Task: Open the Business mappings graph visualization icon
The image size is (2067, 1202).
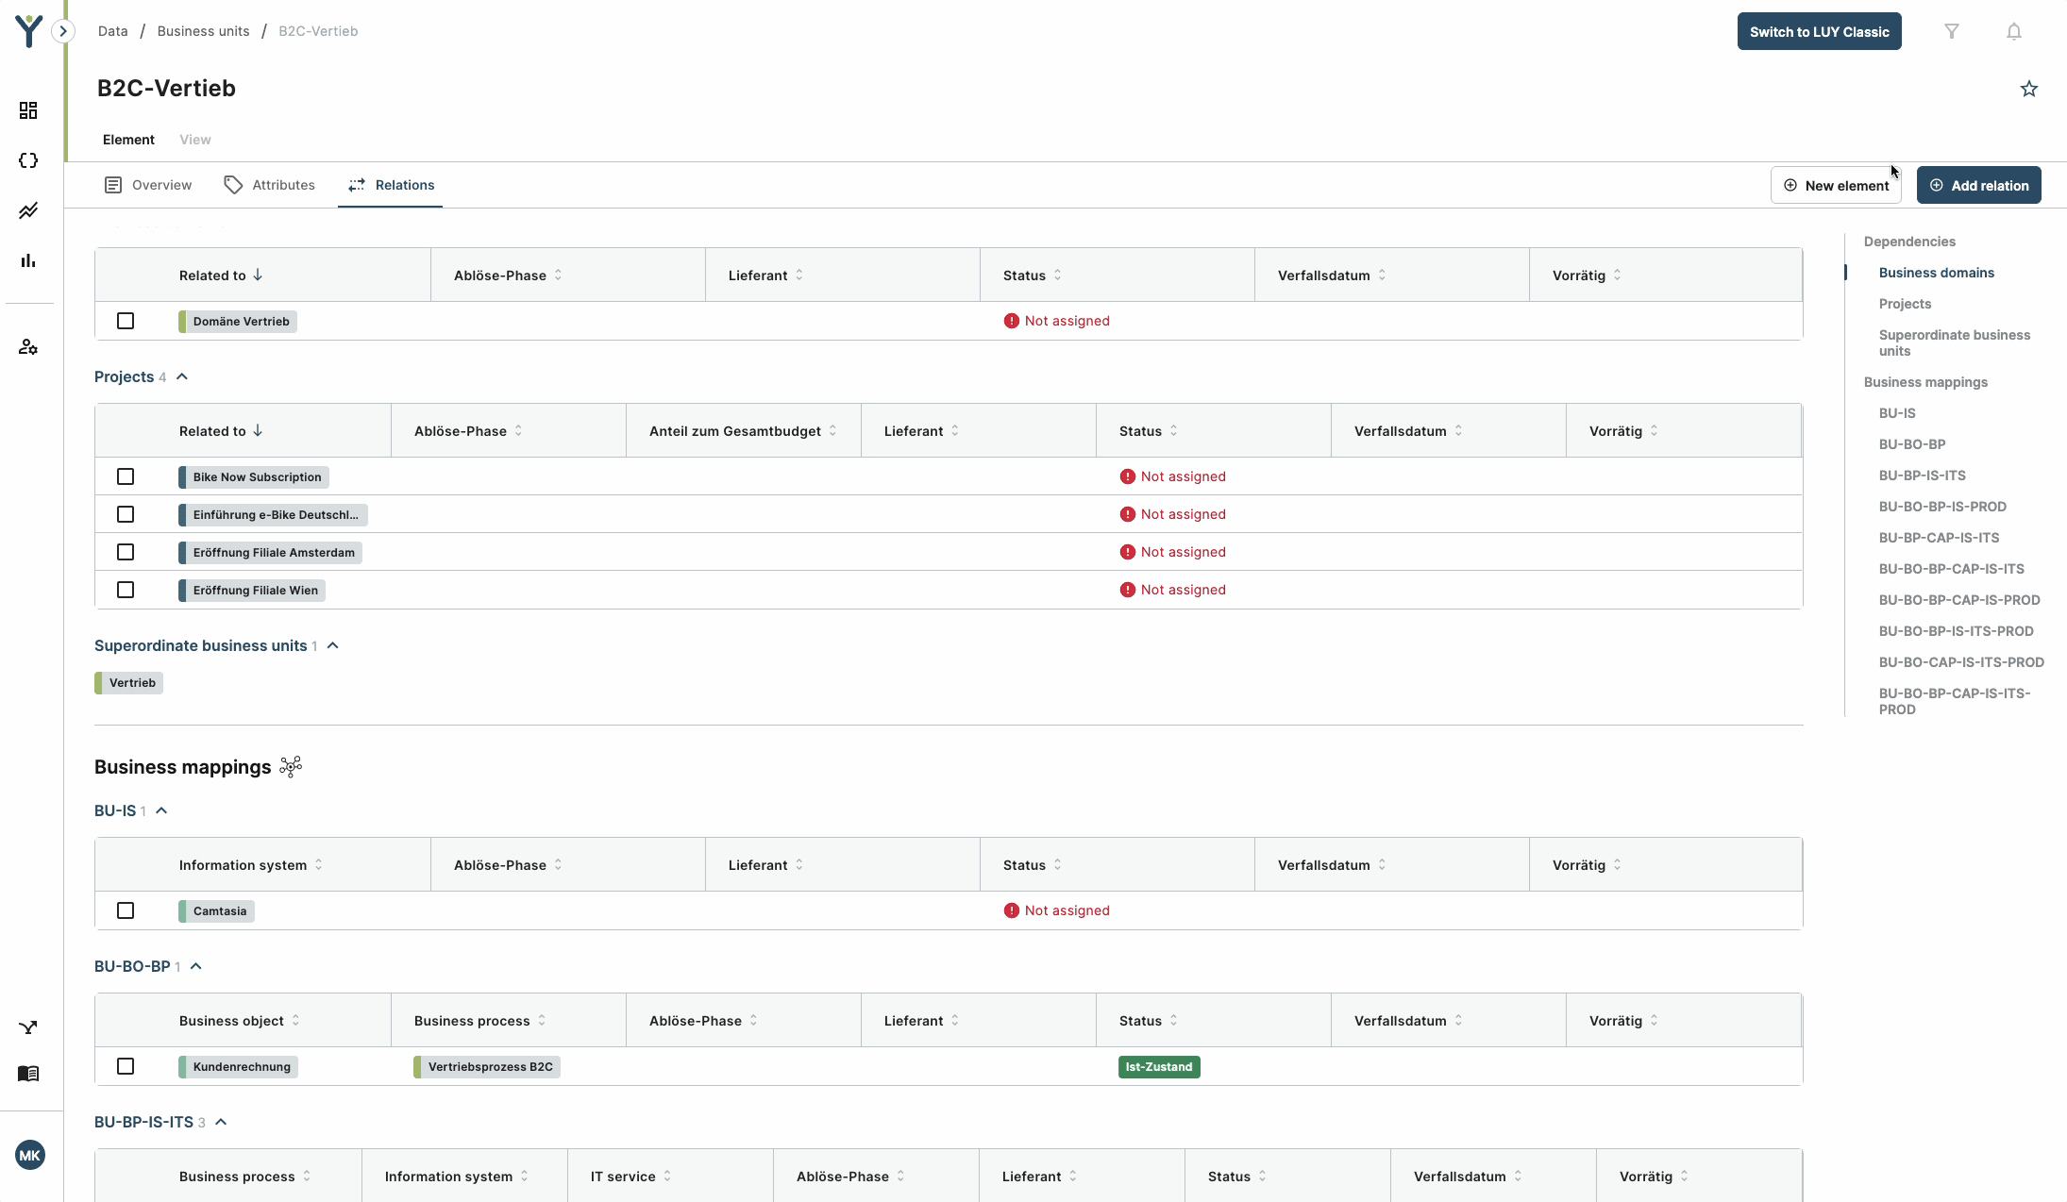Action: pyautogui.click(x=291, y=767)
